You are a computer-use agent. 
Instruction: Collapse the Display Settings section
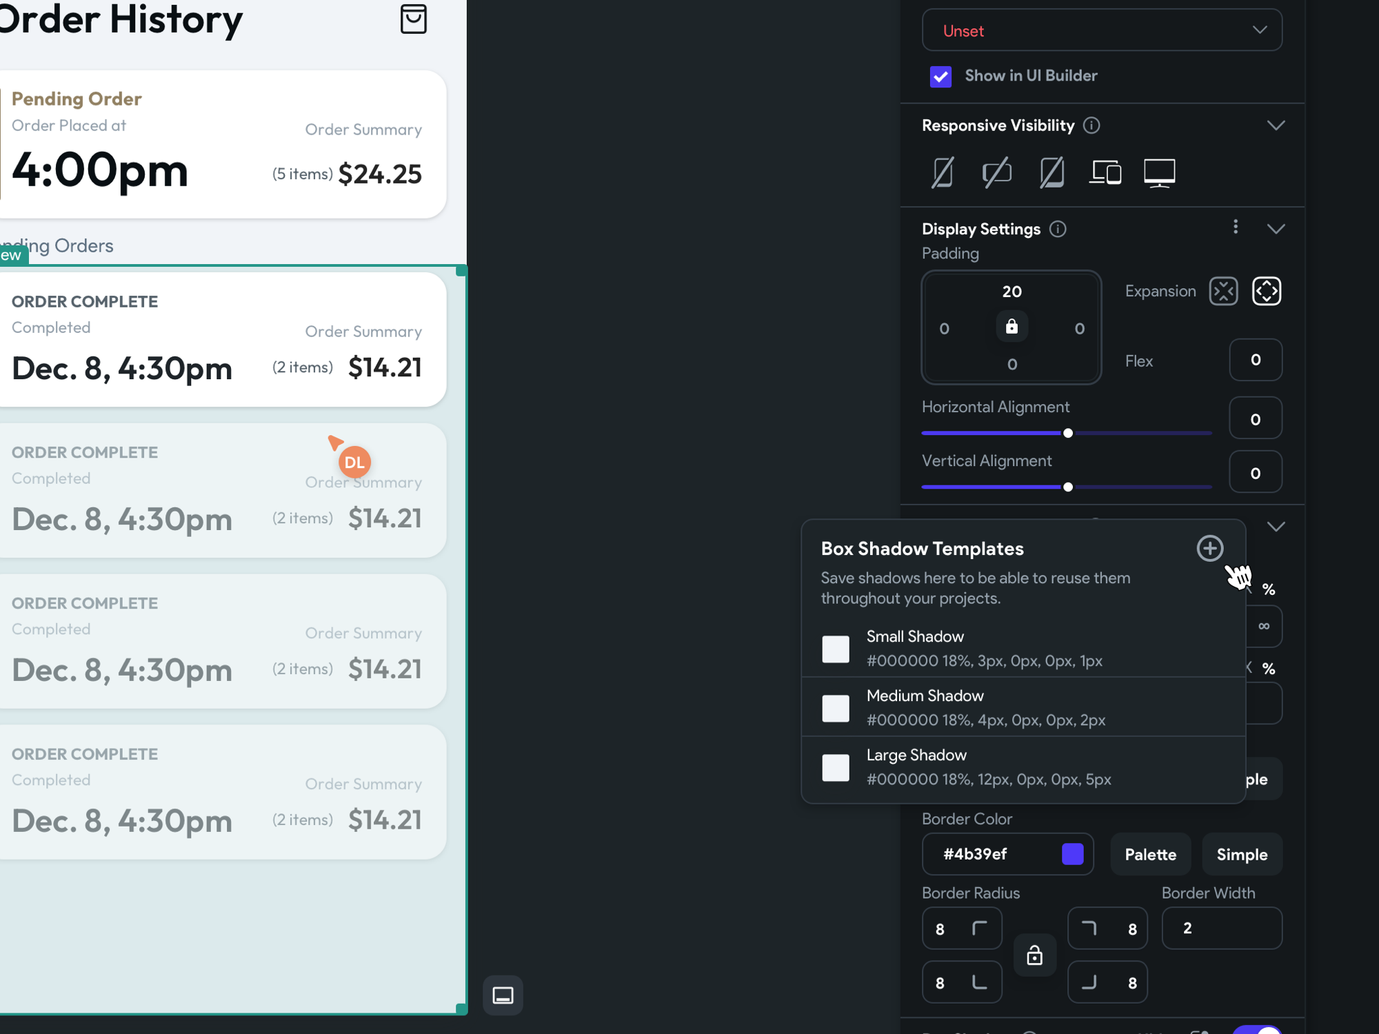tap(1276, 227)
